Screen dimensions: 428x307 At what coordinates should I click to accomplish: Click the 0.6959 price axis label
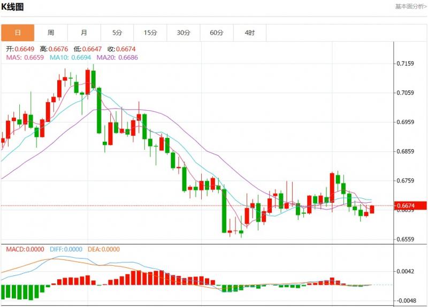[405, 122]
